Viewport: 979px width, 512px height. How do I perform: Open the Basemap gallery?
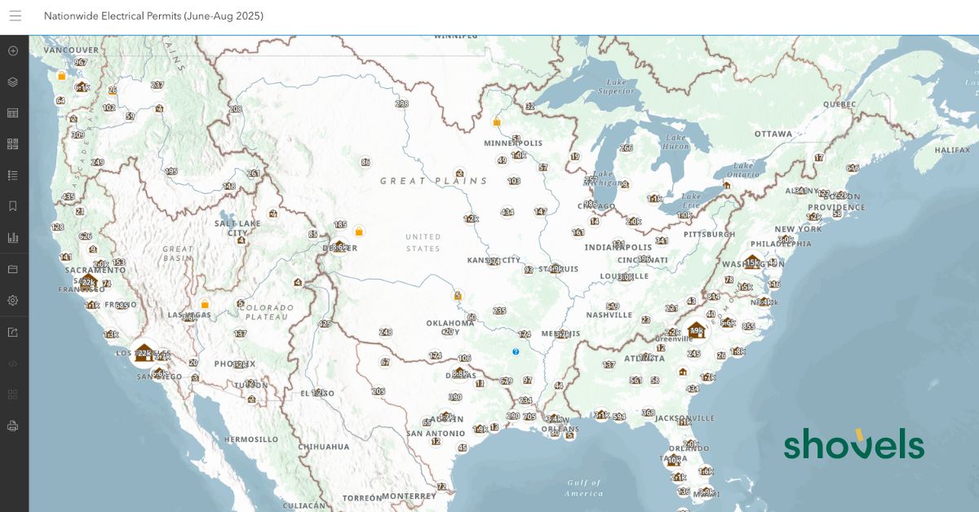pos(12,268)
